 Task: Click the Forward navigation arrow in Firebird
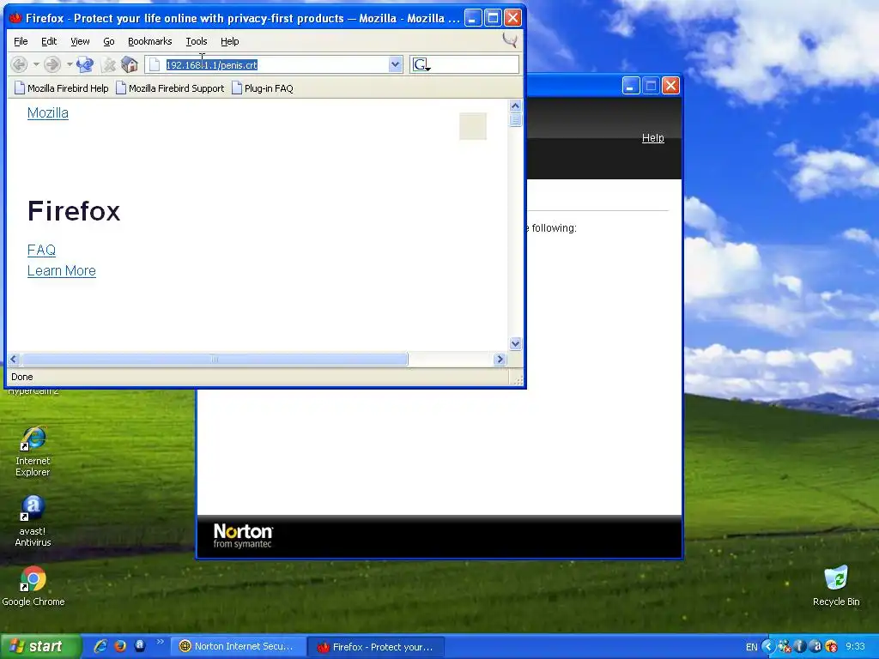(52, 64)
